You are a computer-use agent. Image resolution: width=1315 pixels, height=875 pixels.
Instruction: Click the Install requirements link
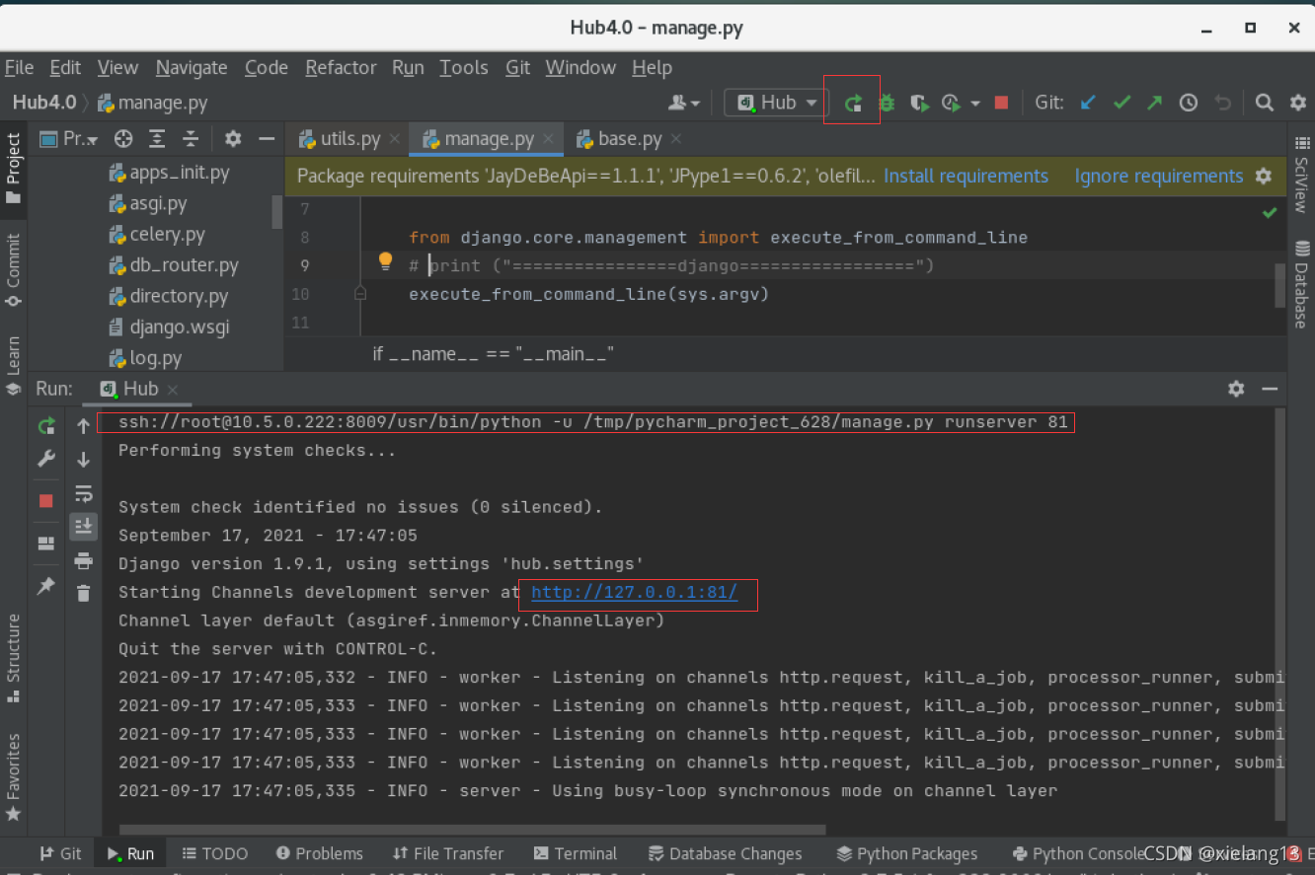point(966,176)
